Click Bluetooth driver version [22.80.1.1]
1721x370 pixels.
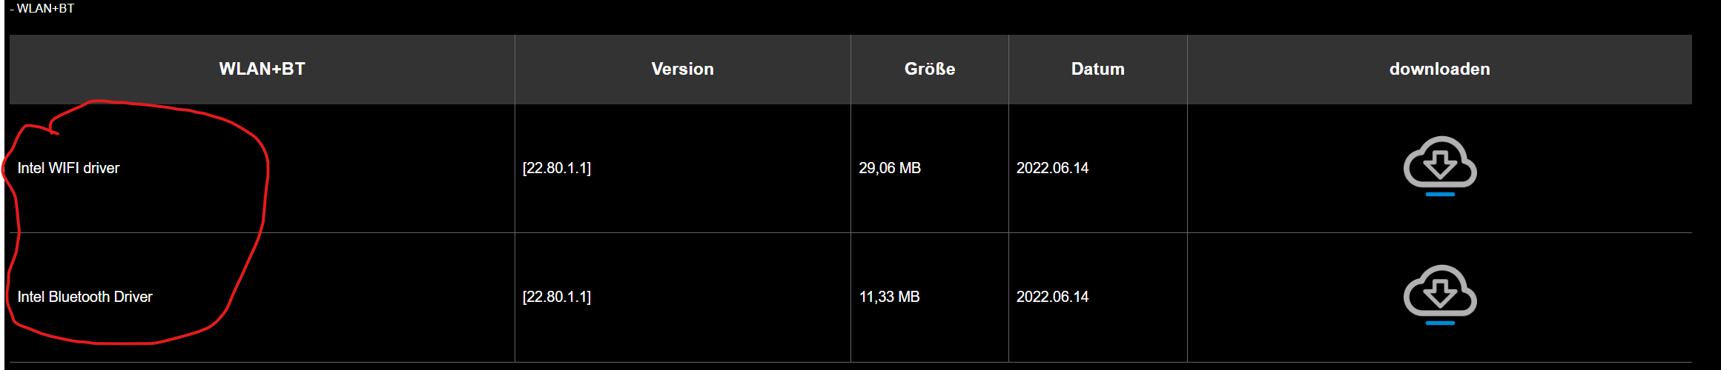[x=557, y=297]
